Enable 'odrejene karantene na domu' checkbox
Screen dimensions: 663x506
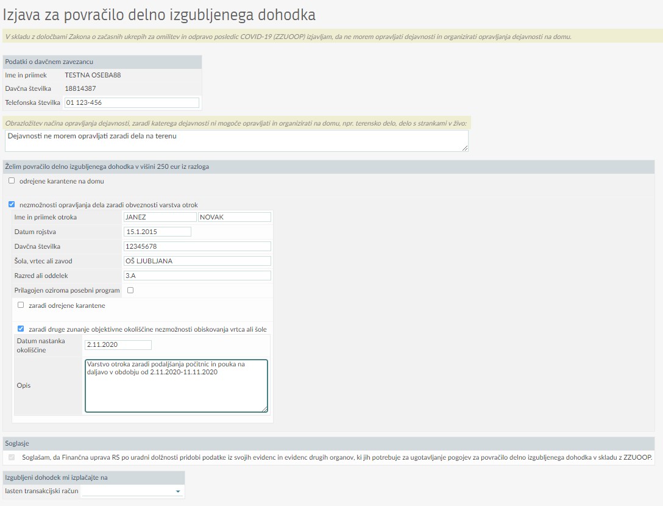[12, 181]
